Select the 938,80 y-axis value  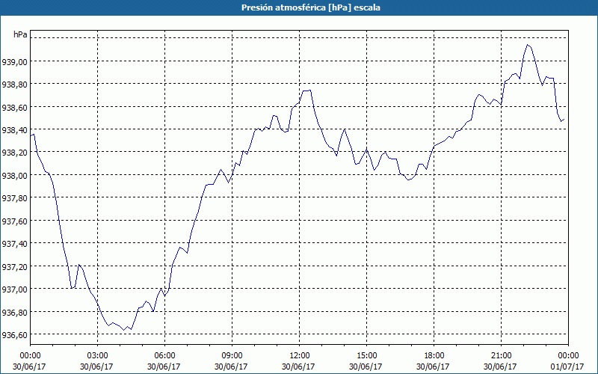14,85
